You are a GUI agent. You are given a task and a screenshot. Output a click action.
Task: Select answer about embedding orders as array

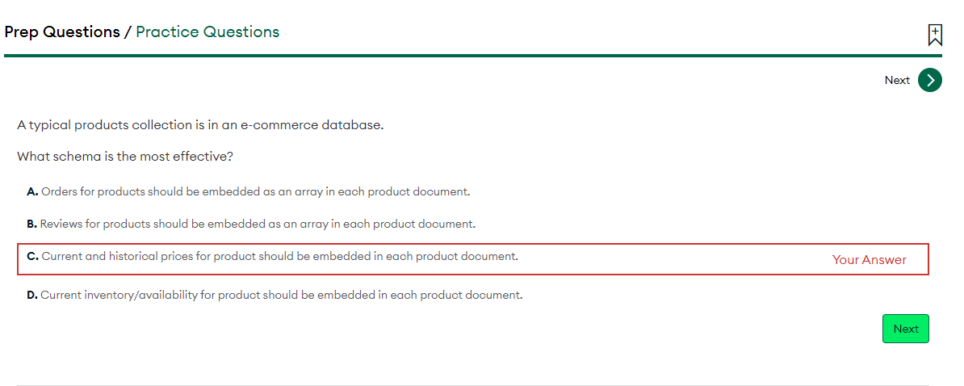coord(255,191)
